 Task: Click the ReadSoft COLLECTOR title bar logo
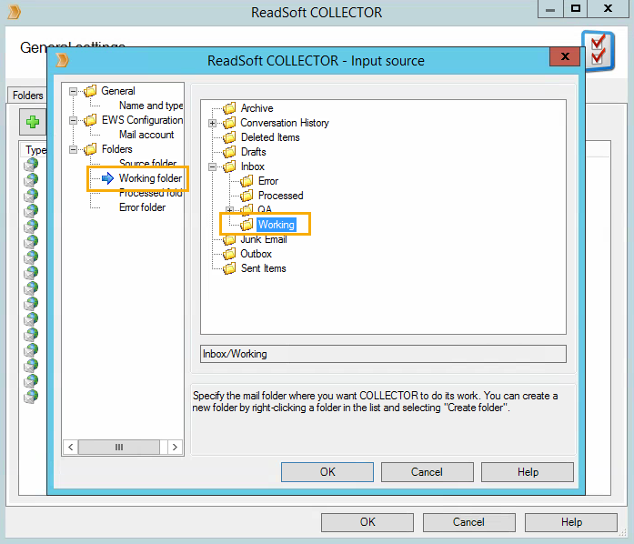[15, 12]
